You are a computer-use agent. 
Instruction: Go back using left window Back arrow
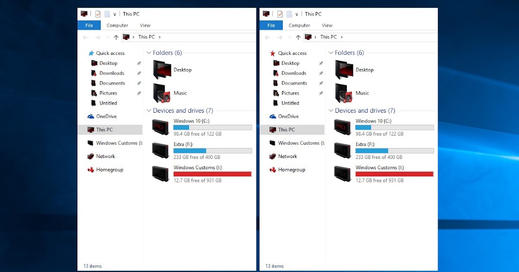[x=86, y=38]
